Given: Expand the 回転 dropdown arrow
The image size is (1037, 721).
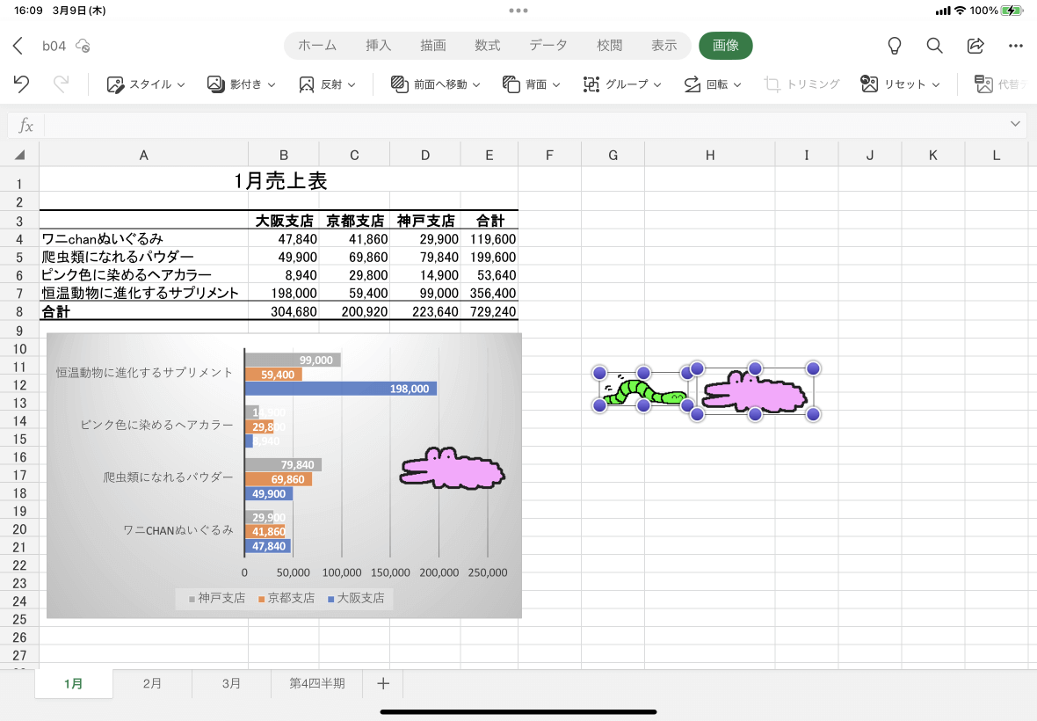Looking at the screenshot, I should (x=737, y=85).
